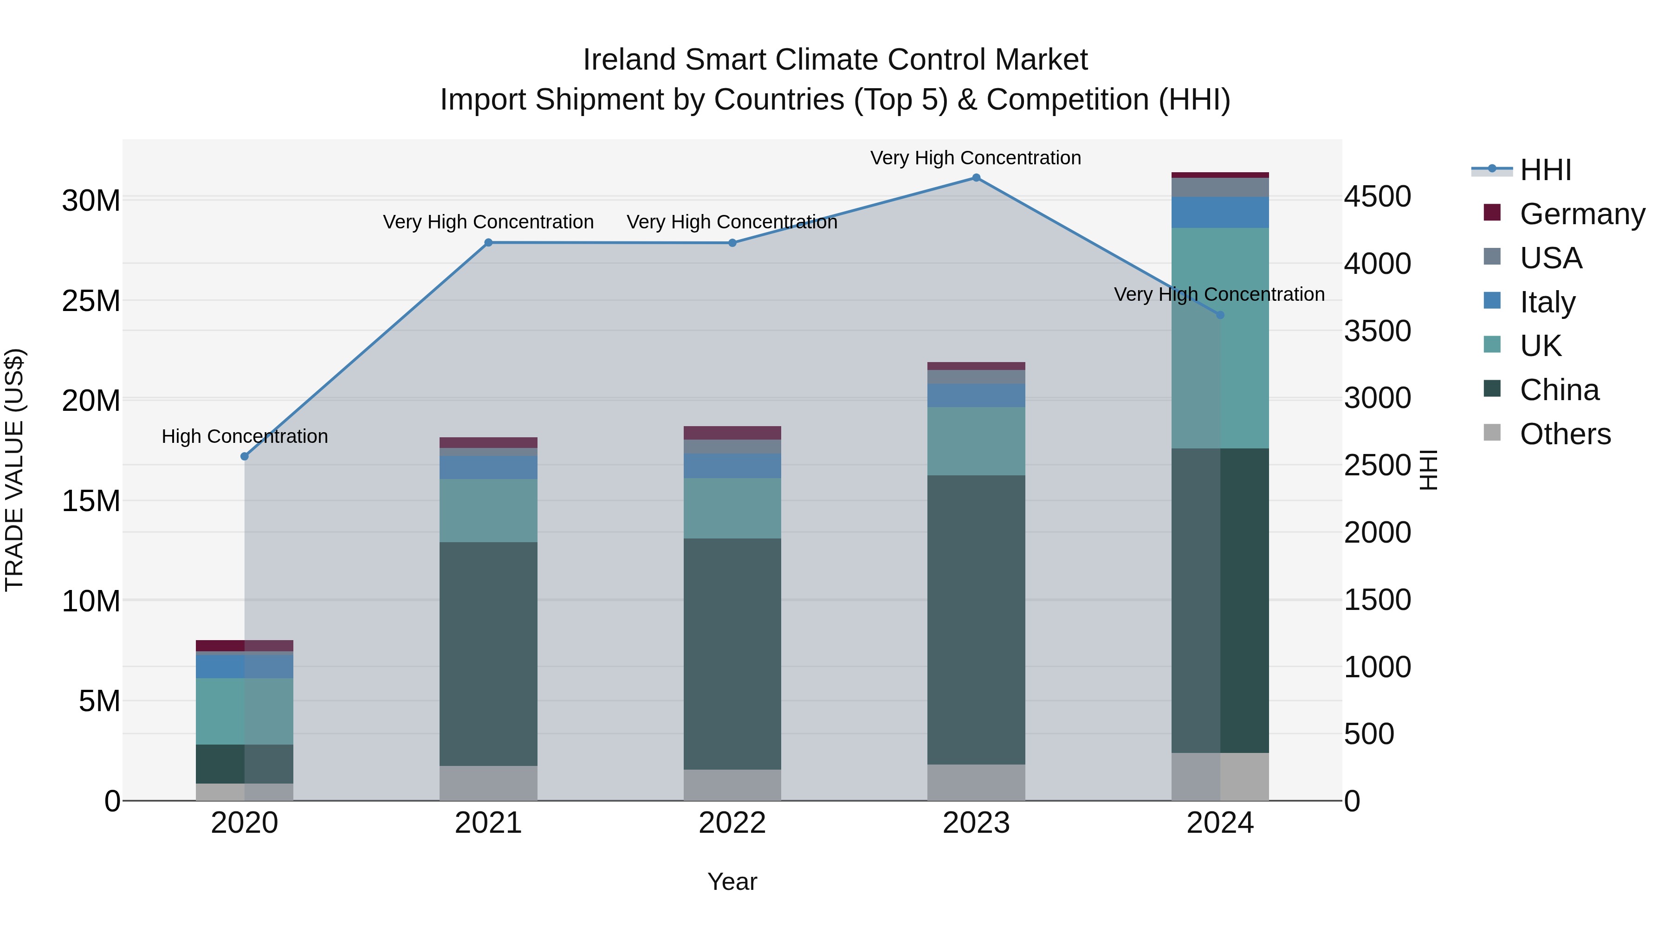Click the chart title 'Ireland Smart Climate Control Market'
This screenshot has height=940, width=1671.
pyautogui.click(x=835, y=60)
